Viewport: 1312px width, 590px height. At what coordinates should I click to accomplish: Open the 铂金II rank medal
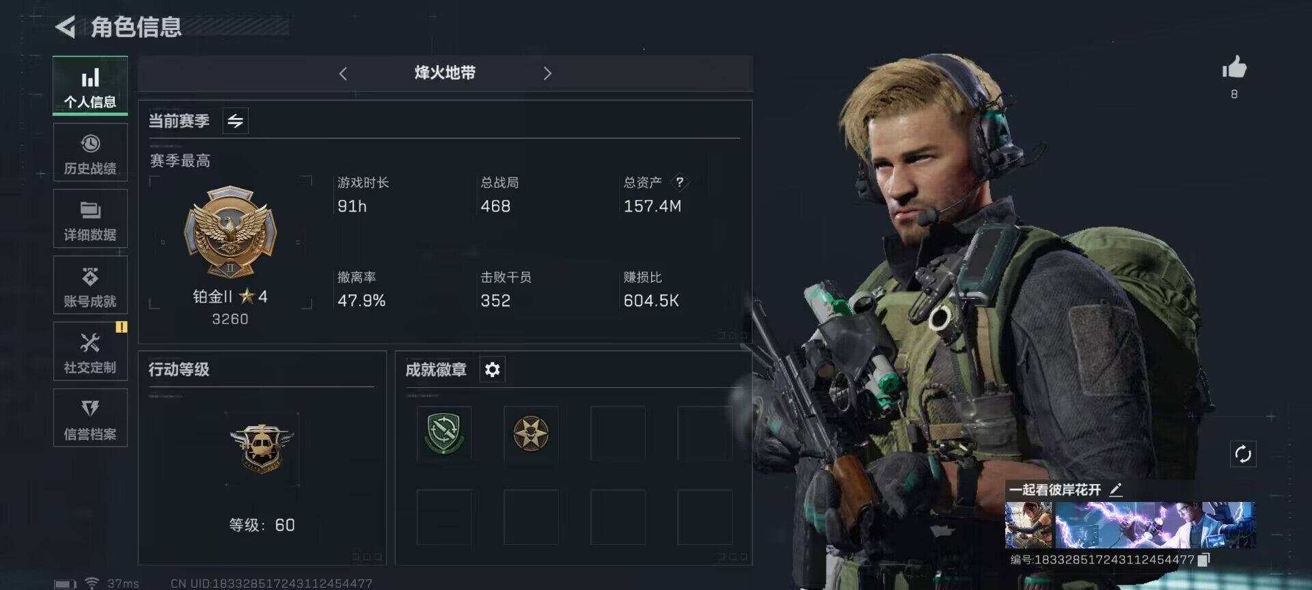coord(230,232)
